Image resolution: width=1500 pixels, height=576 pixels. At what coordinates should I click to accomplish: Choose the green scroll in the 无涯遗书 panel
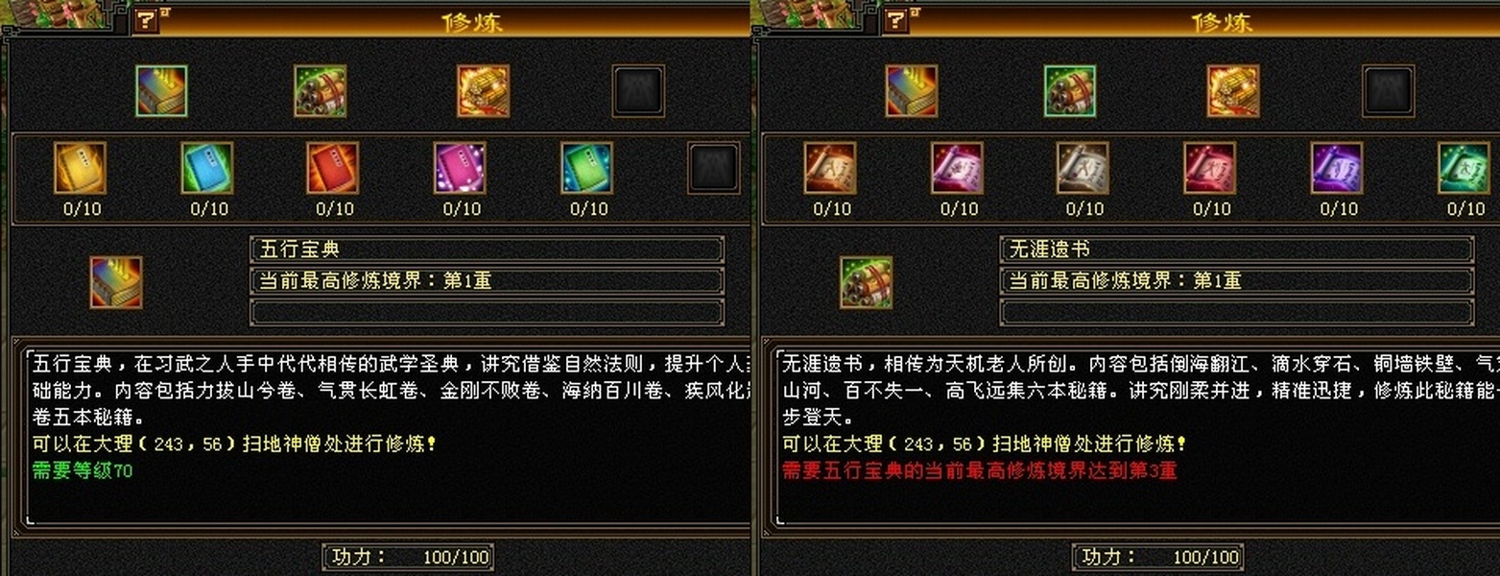1464,168
